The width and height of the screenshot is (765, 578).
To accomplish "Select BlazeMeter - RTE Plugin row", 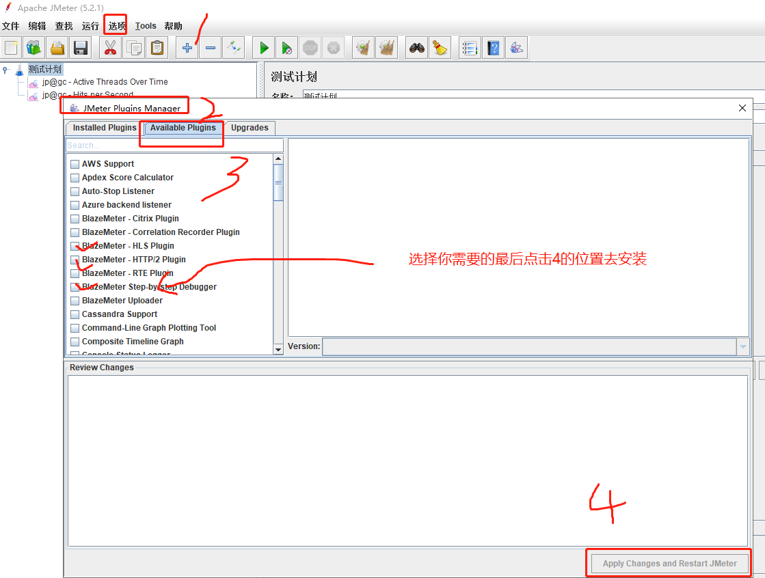I will pos(127,273).
